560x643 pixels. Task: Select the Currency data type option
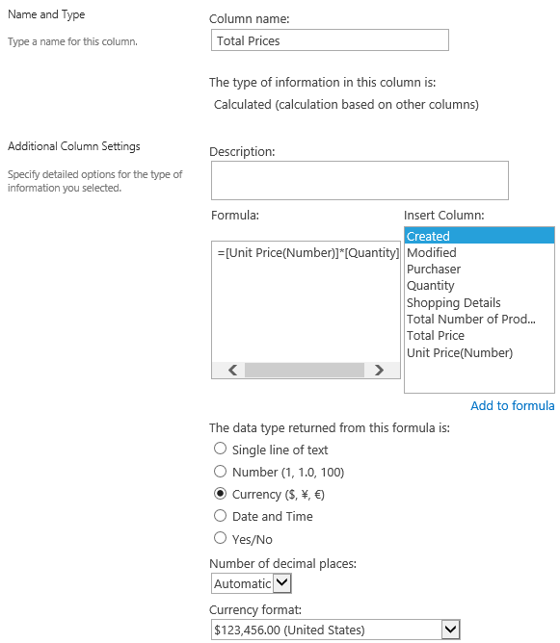pos(220,494)
